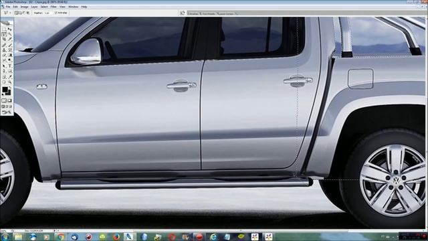Select the Clone Stamp tool
The image size is (428, 241).
4,50
